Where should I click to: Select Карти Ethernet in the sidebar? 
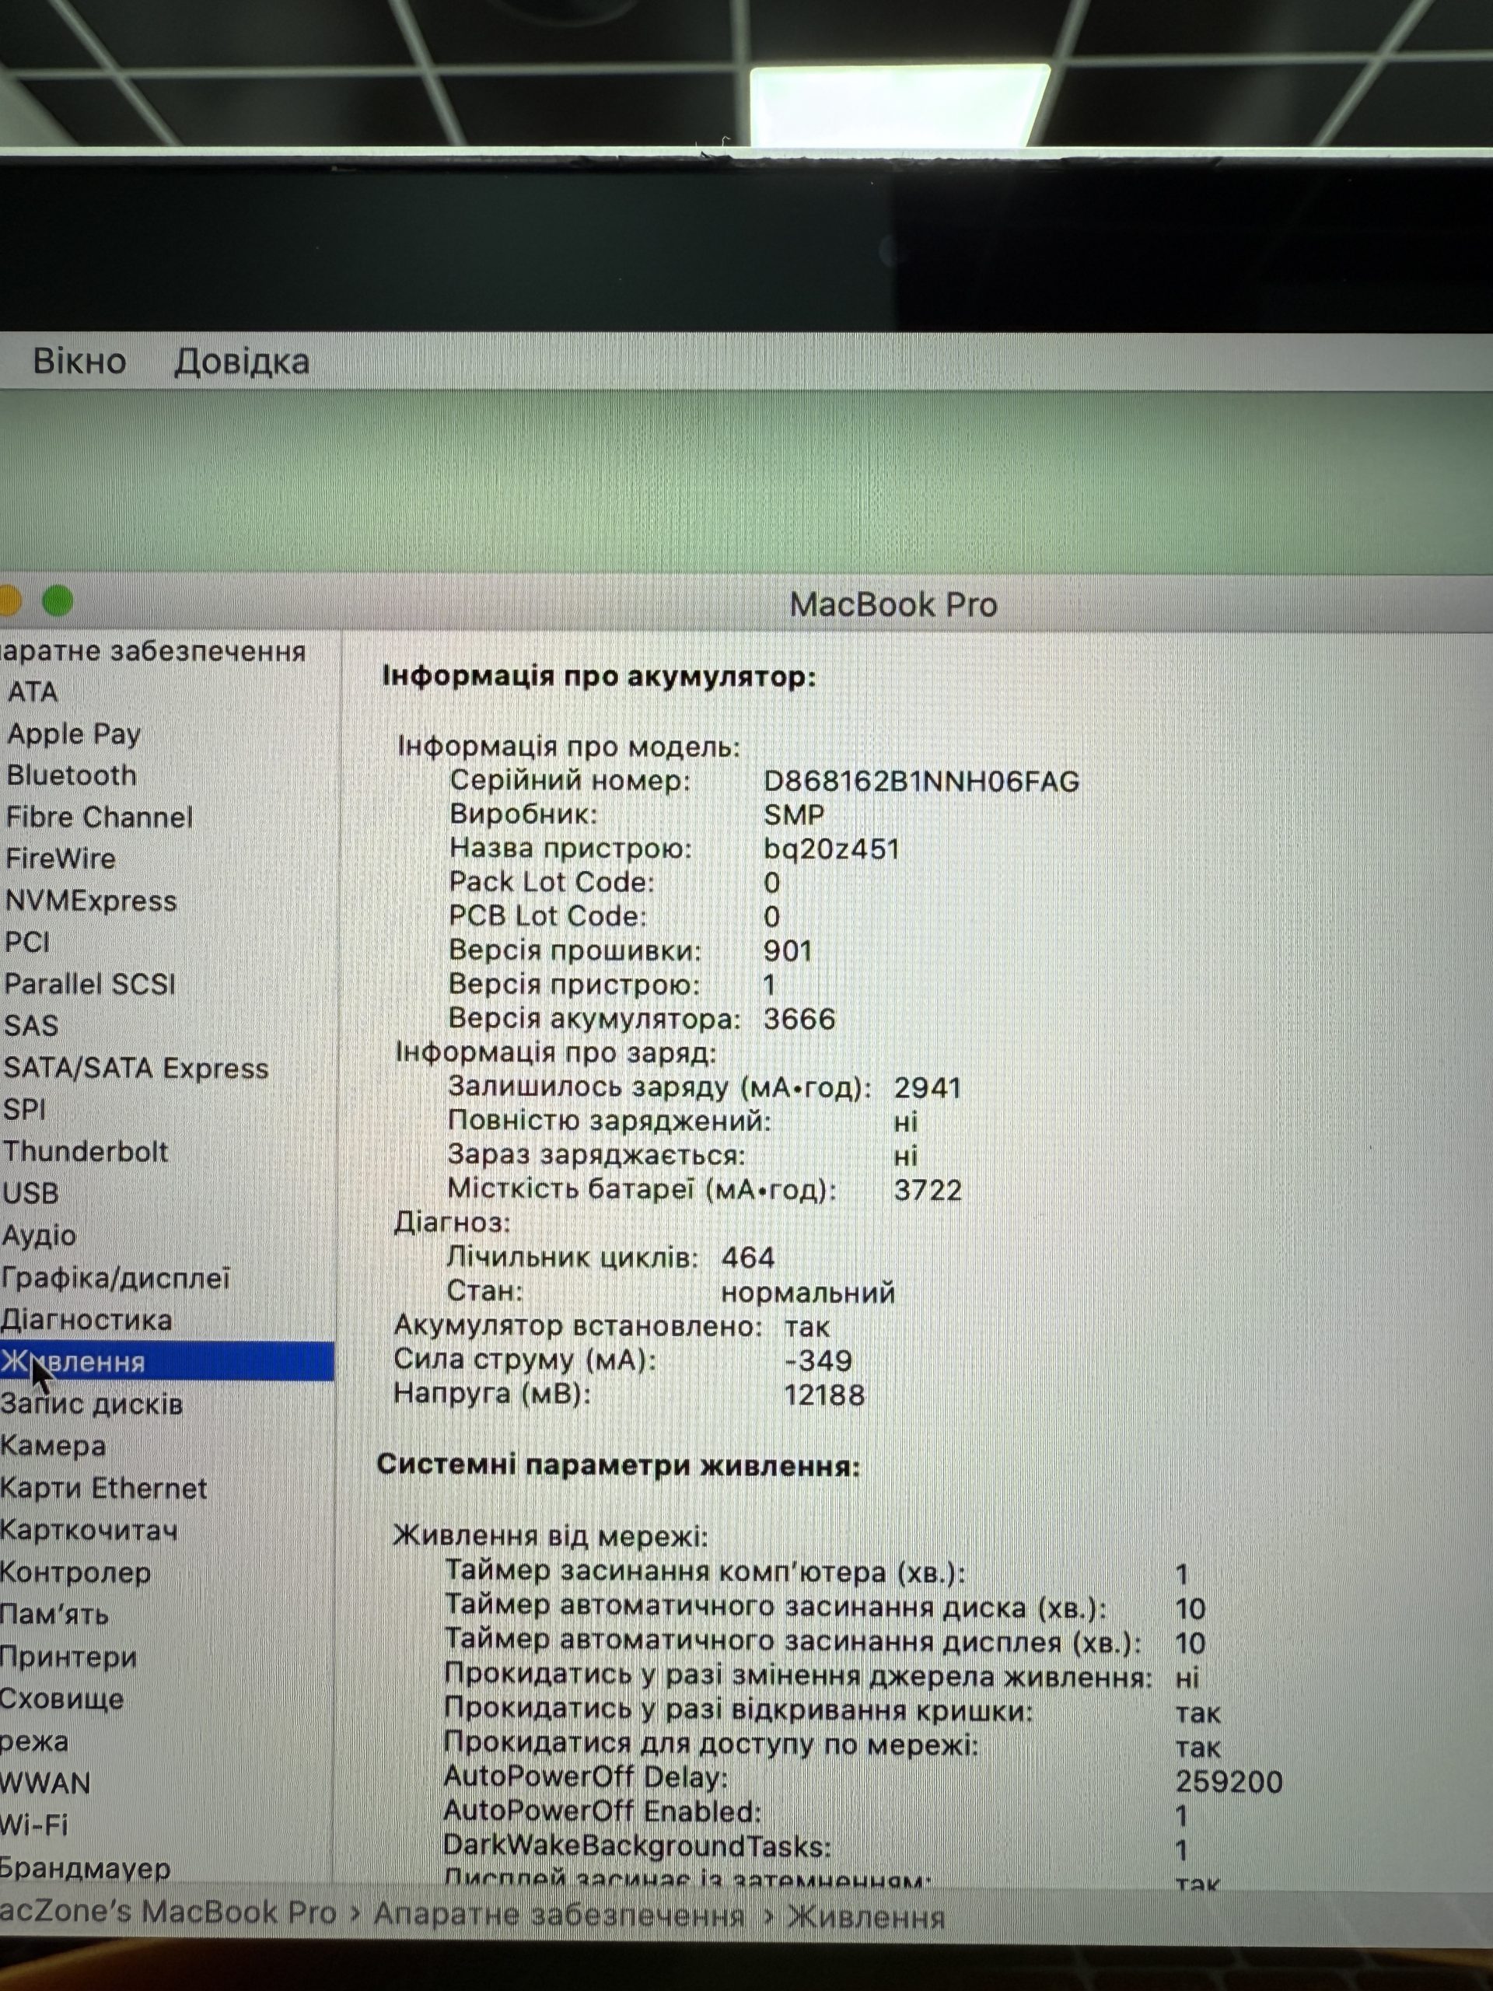coord(103,1489)
